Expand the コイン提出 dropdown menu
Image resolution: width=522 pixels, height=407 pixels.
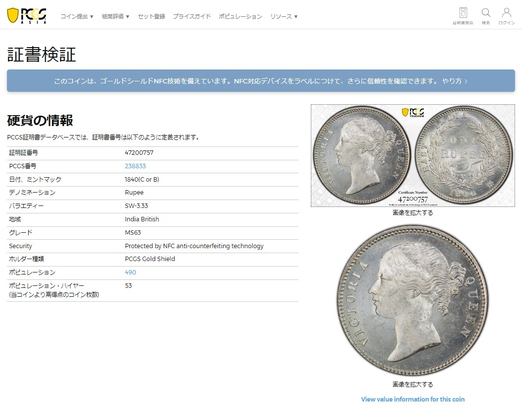(x=77, y=16)
